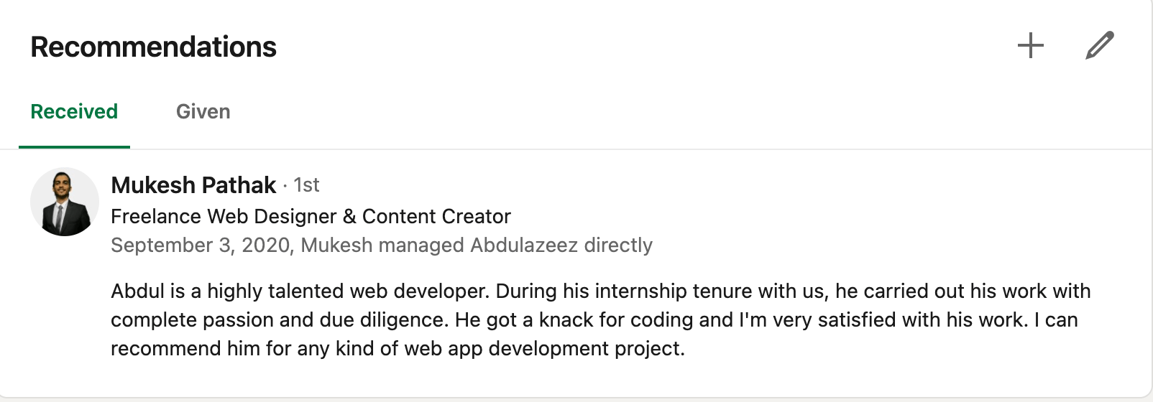Open Mukesh Pathak's profile photo

pos(65,202)
